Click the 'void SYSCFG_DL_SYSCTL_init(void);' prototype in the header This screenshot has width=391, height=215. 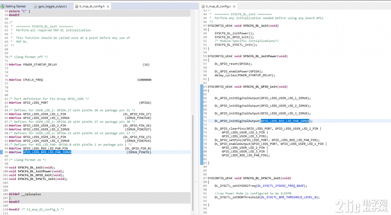click(38, 179)
